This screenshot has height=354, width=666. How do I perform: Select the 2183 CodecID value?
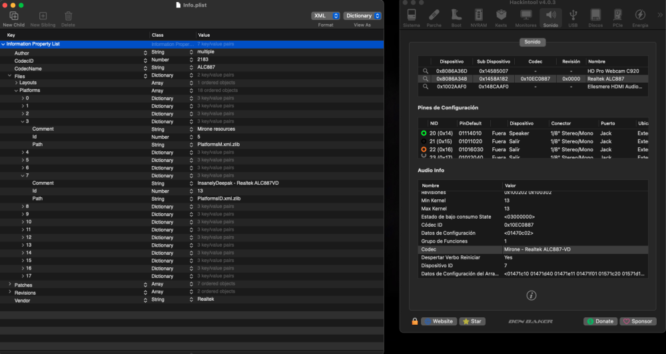pyautogui.click(x=202, y=59)
